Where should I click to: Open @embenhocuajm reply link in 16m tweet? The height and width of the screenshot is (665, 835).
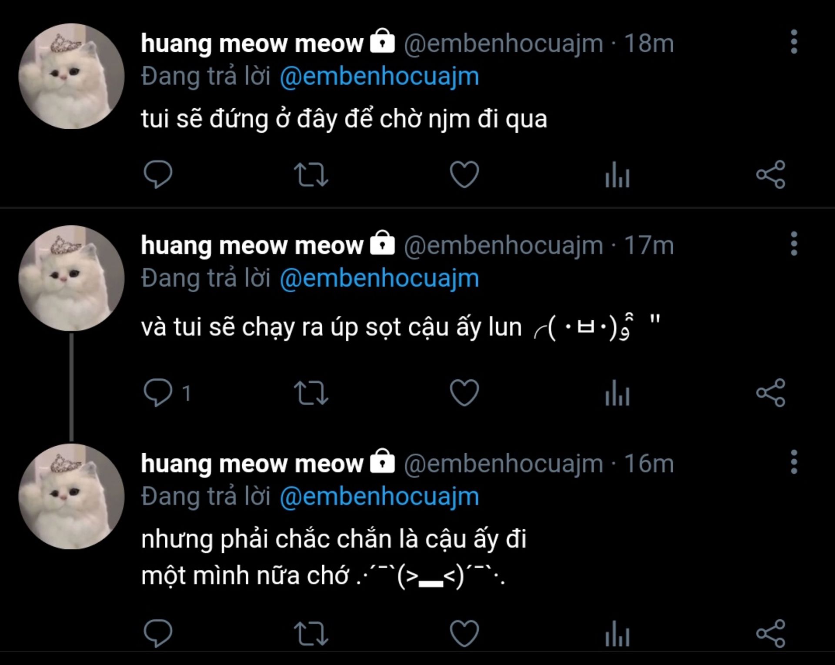tap(379, 497)
